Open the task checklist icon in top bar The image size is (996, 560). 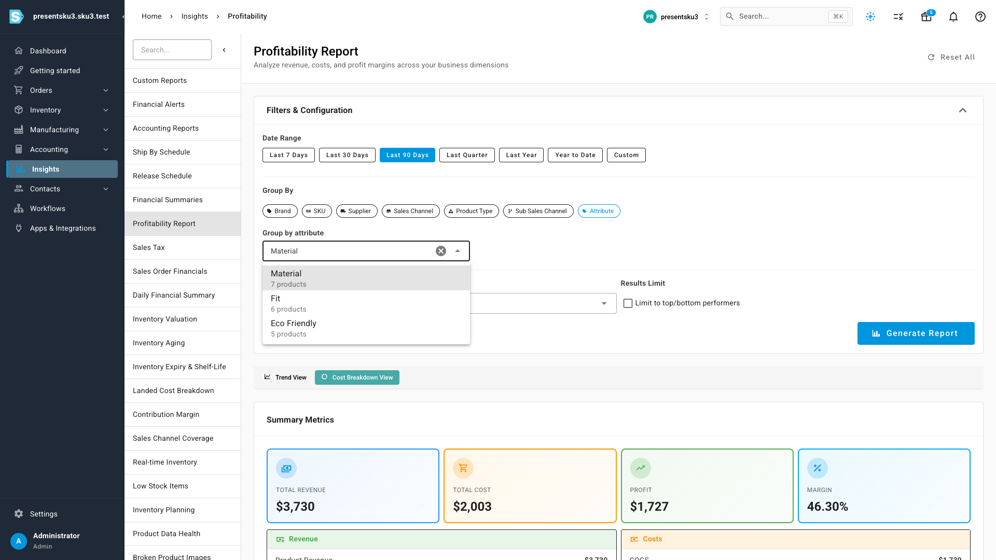pos(898,17)
